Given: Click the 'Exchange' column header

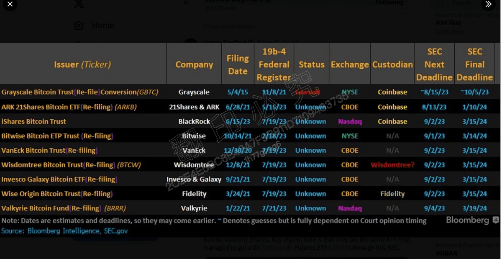Looking at the screenshot, I should 350,64.
